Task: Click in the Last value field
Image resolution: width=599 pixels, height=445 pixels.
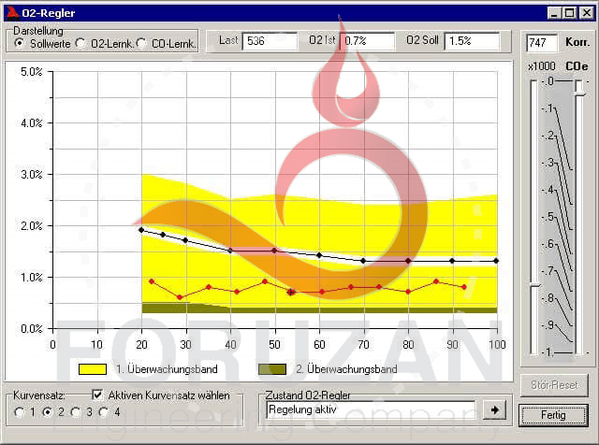Action: point(270,41)
